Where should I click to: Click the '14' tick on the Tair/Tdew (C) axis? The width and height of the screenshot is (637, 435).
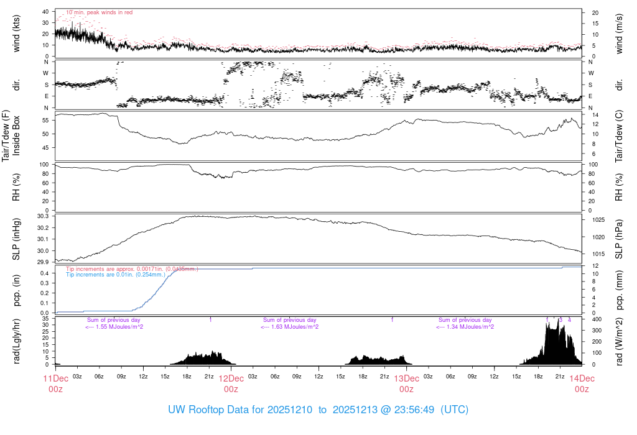pyautogui.click(x=595, y=115)
